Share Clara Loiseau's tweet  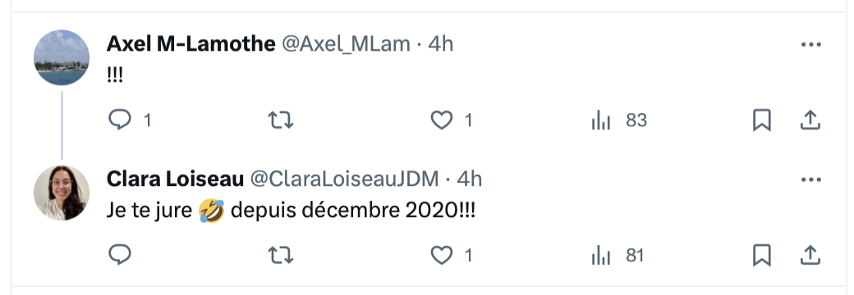click(x=810, y=256)
